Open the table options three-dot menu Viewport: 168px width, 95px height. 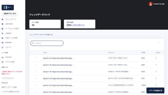(159, 42)
